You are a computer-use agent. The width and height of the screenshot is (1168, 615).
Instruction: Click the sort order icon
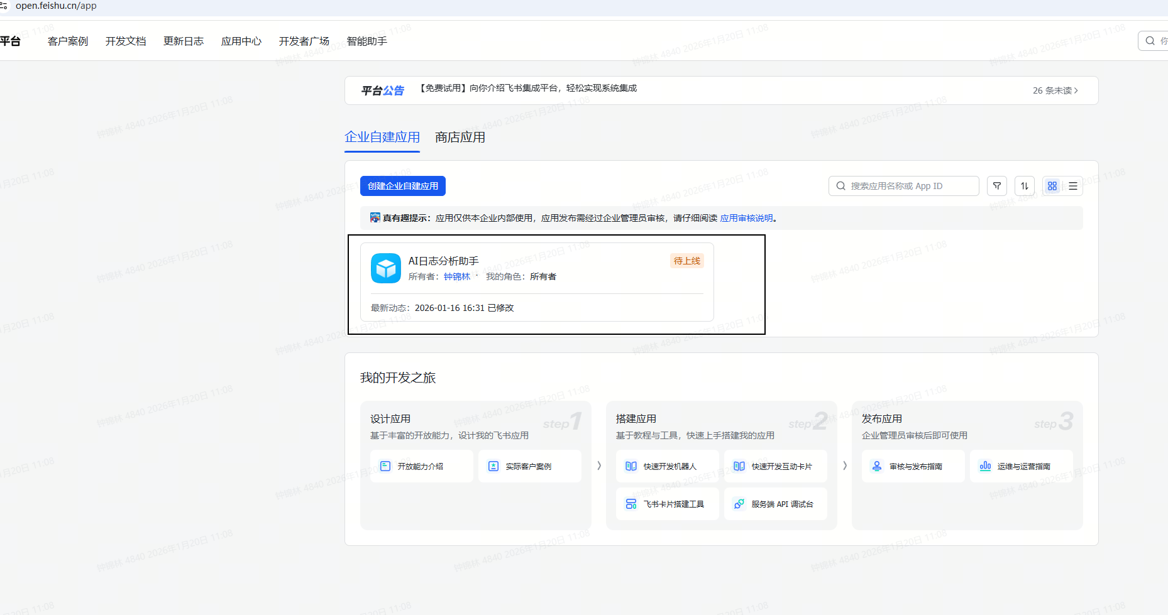tap(1025, 186)
